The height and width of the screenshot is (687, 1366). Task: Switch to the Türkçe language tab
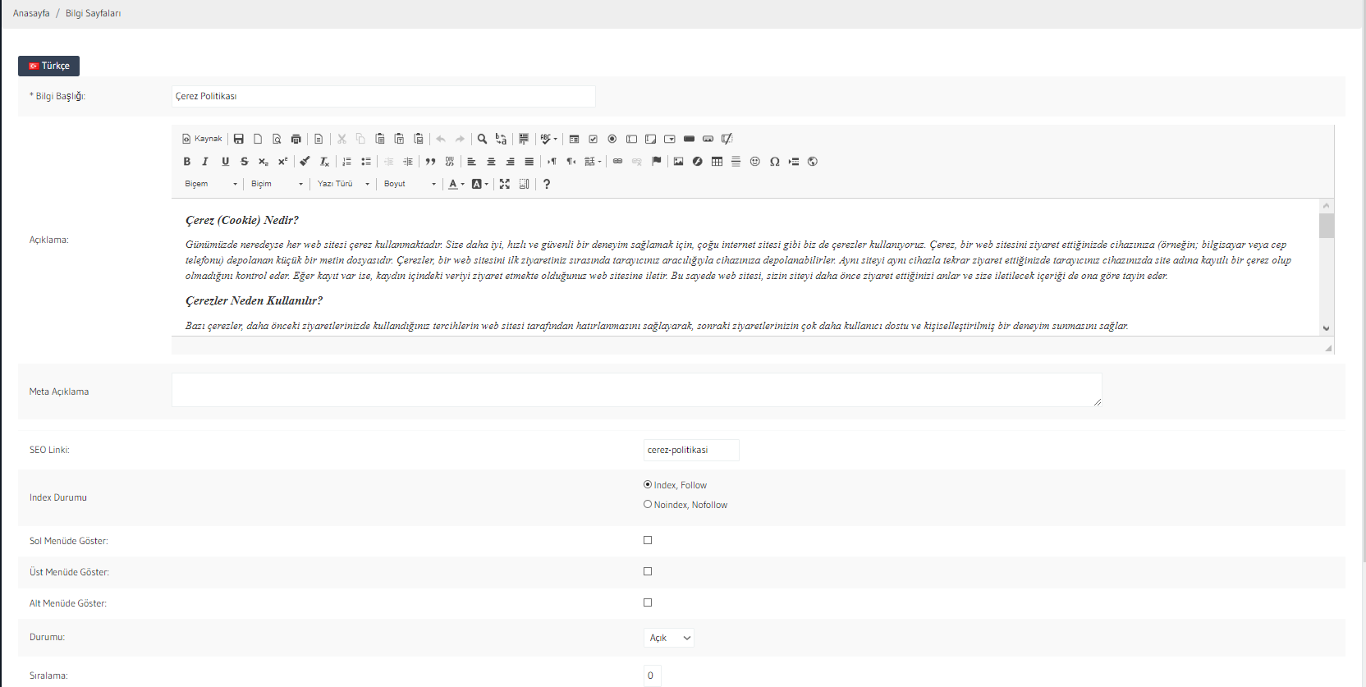tap(49, 66)
